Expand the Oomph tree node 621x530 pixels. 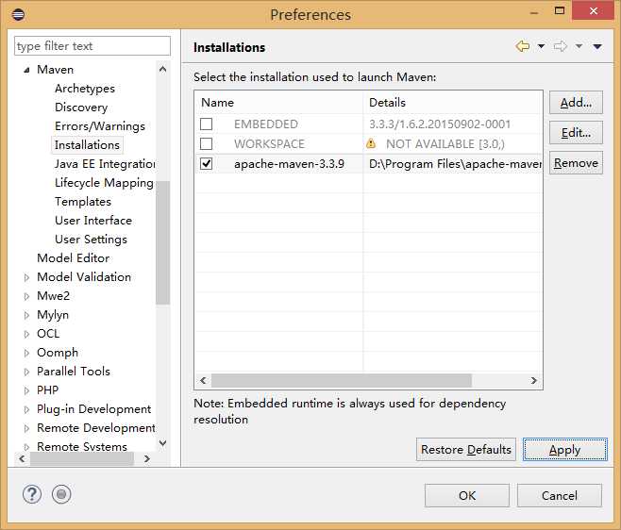[26, 353]
